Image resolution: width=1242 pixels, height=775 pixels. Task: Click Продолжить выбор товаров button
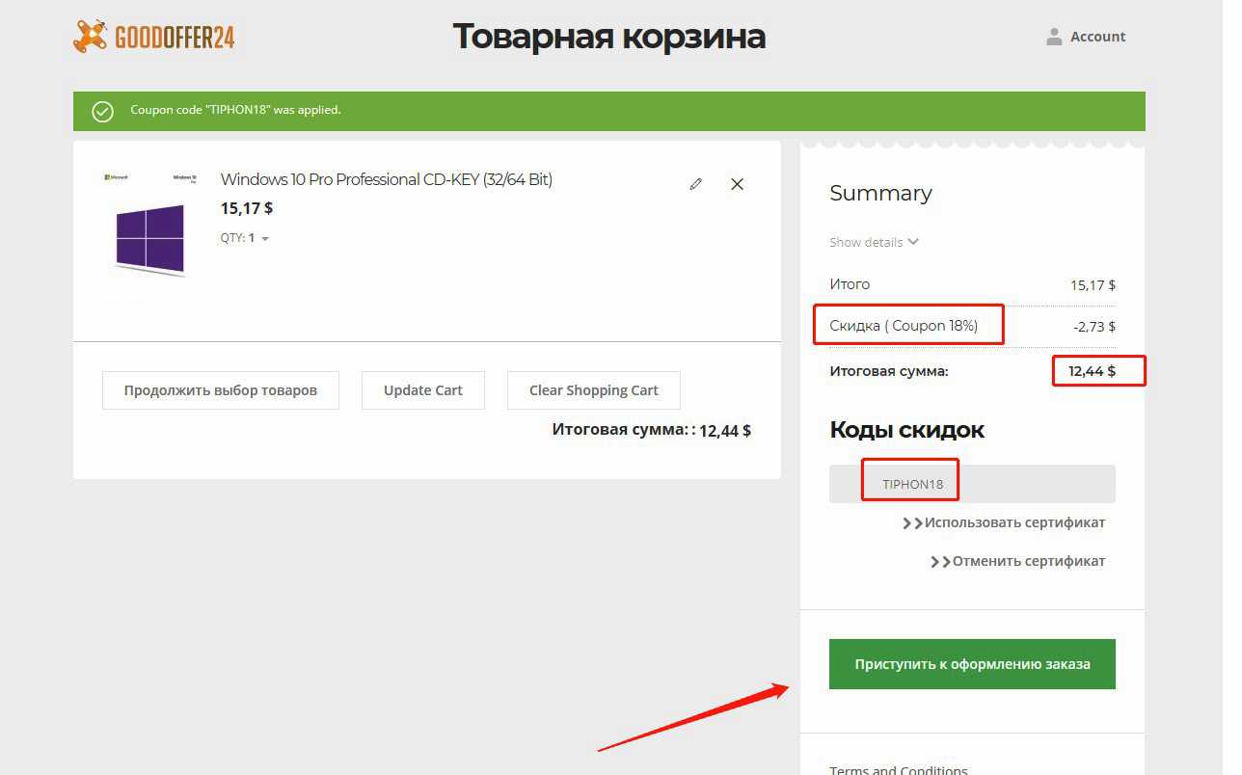tap(221, 390)
